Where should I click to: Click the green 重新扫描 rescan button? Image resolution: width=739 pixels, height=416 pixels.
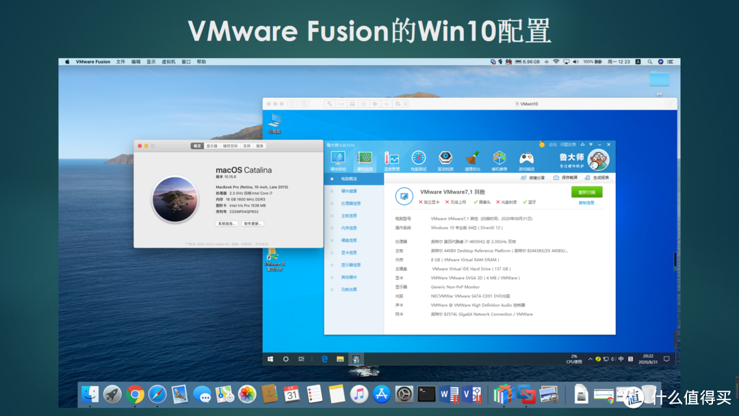587,192
